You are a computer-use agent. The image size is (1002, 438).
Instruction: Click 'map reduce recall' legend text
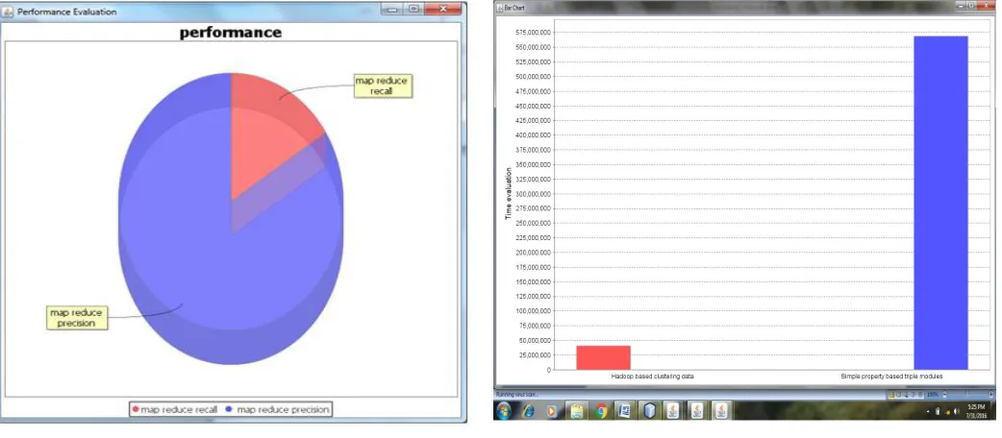(x=180, y=409)
